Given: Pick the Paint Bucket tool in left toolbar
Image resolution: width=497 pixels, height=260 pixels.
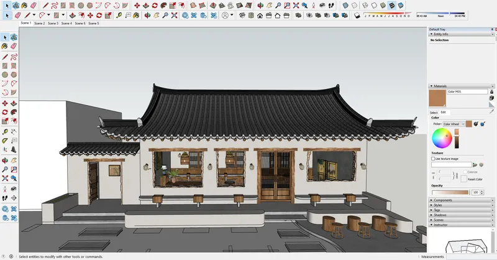Looking at the screenshot, I should coord(5,47).
